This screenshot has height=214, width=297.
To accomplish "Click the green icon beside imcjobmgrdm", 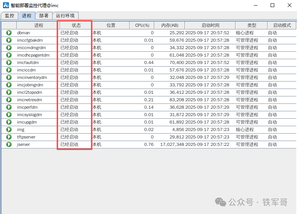I will [x=9, y=85].
